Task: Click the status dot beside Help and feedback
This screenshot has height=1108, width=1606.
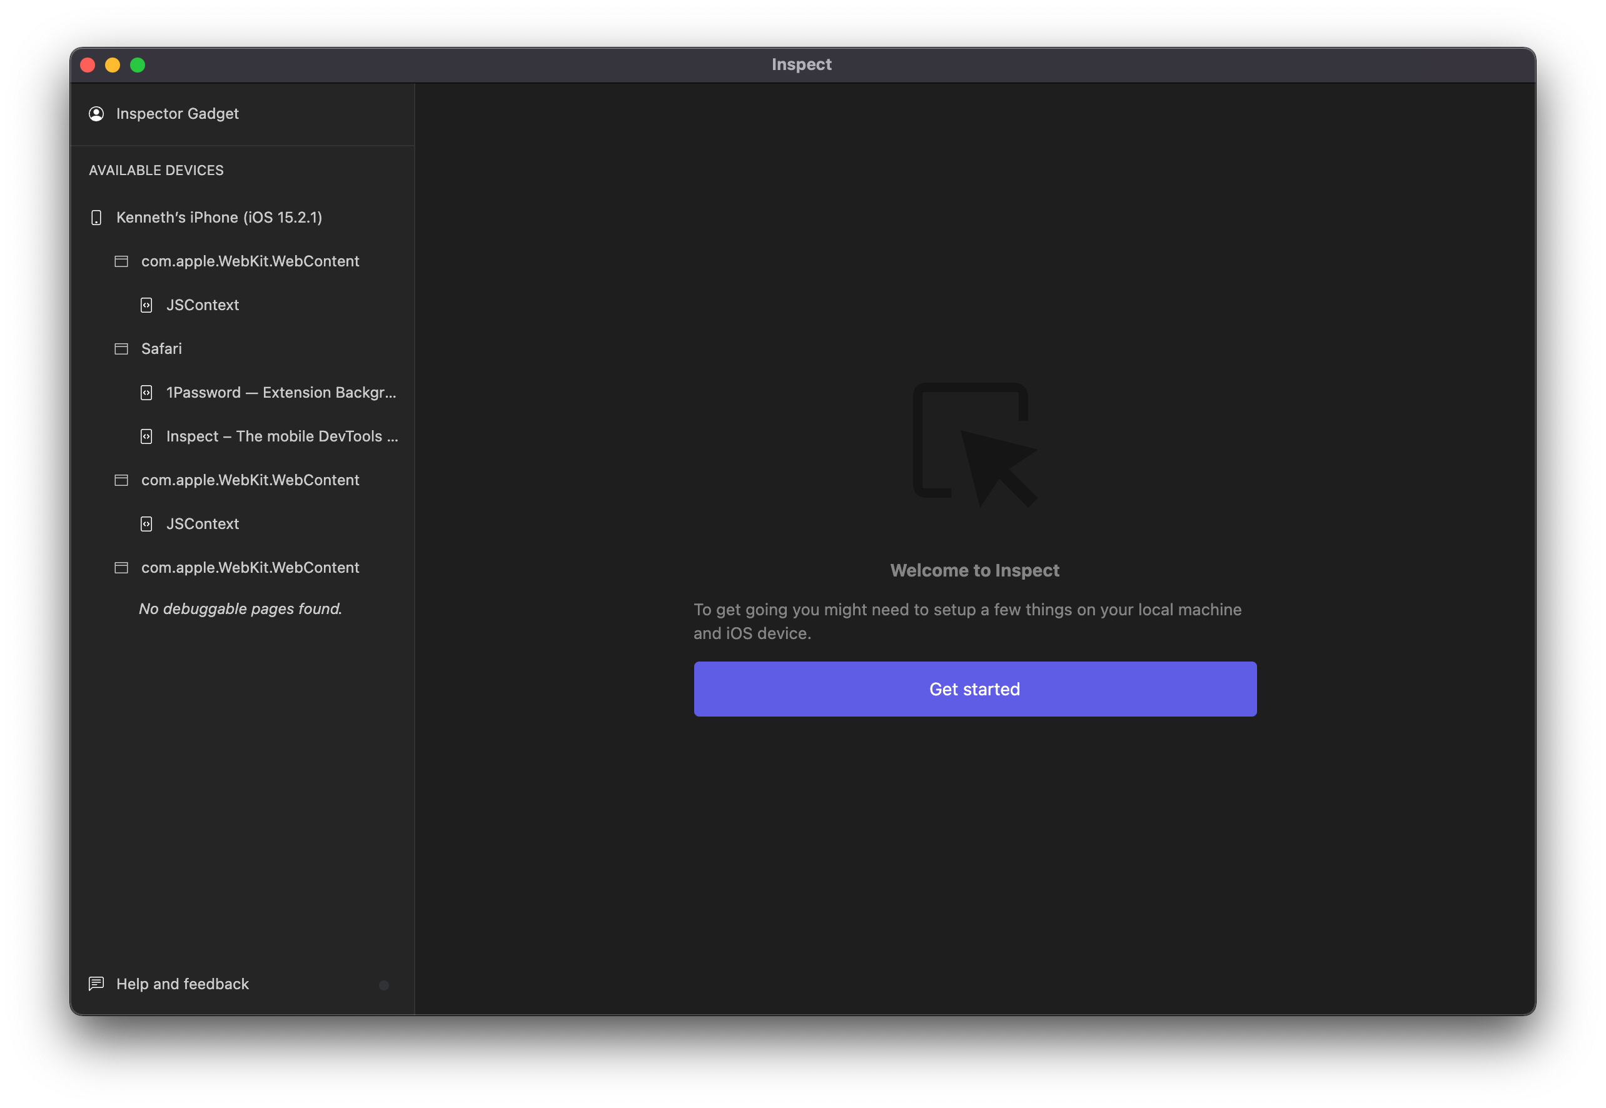Action: tap(384, 986)
